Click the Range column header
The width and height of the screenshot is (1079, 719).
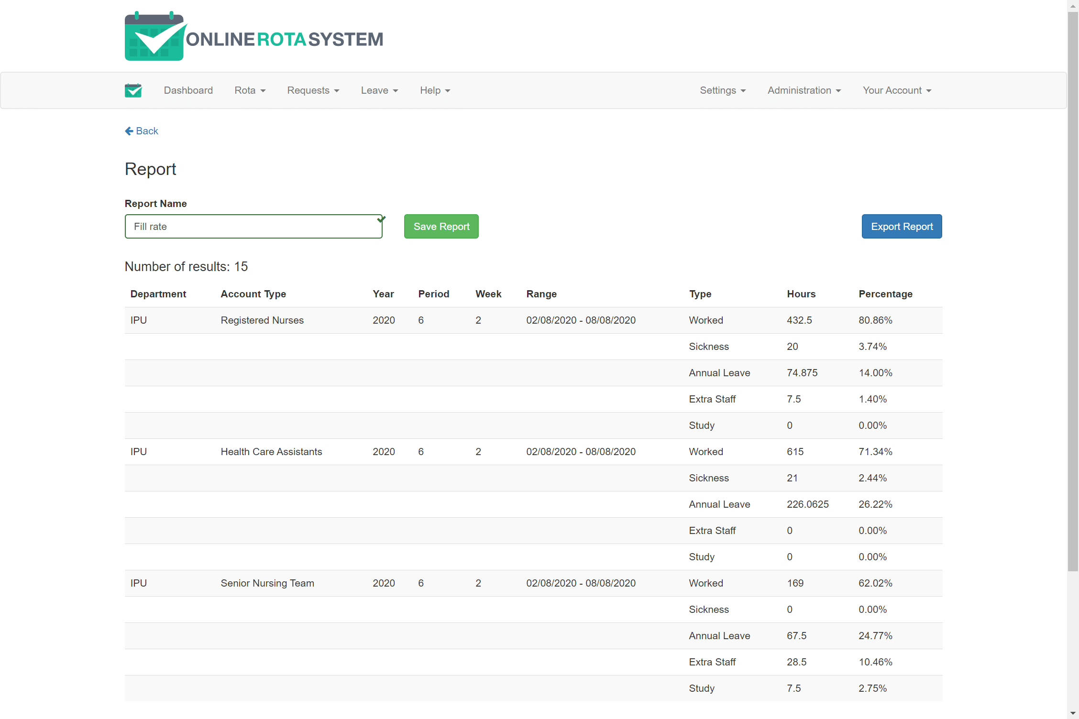tap(541, 294)
